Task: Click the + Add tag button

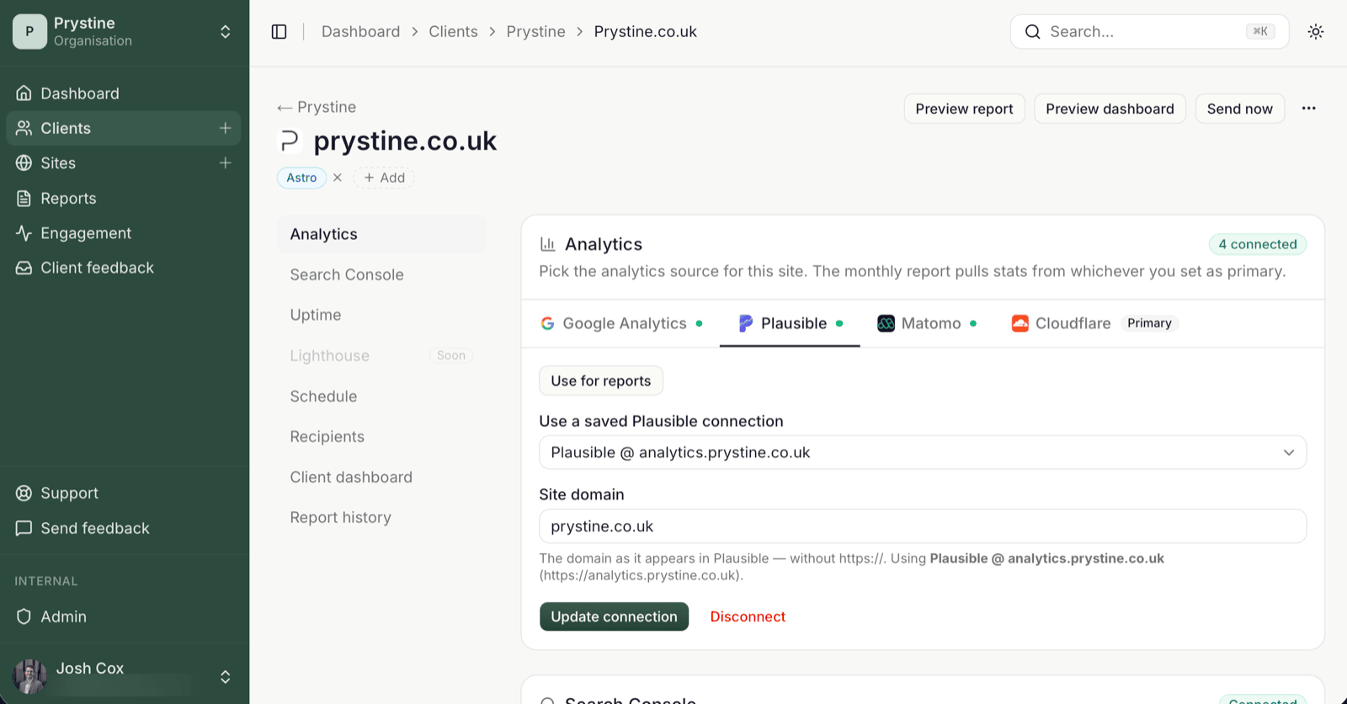Action: (384, 178)
